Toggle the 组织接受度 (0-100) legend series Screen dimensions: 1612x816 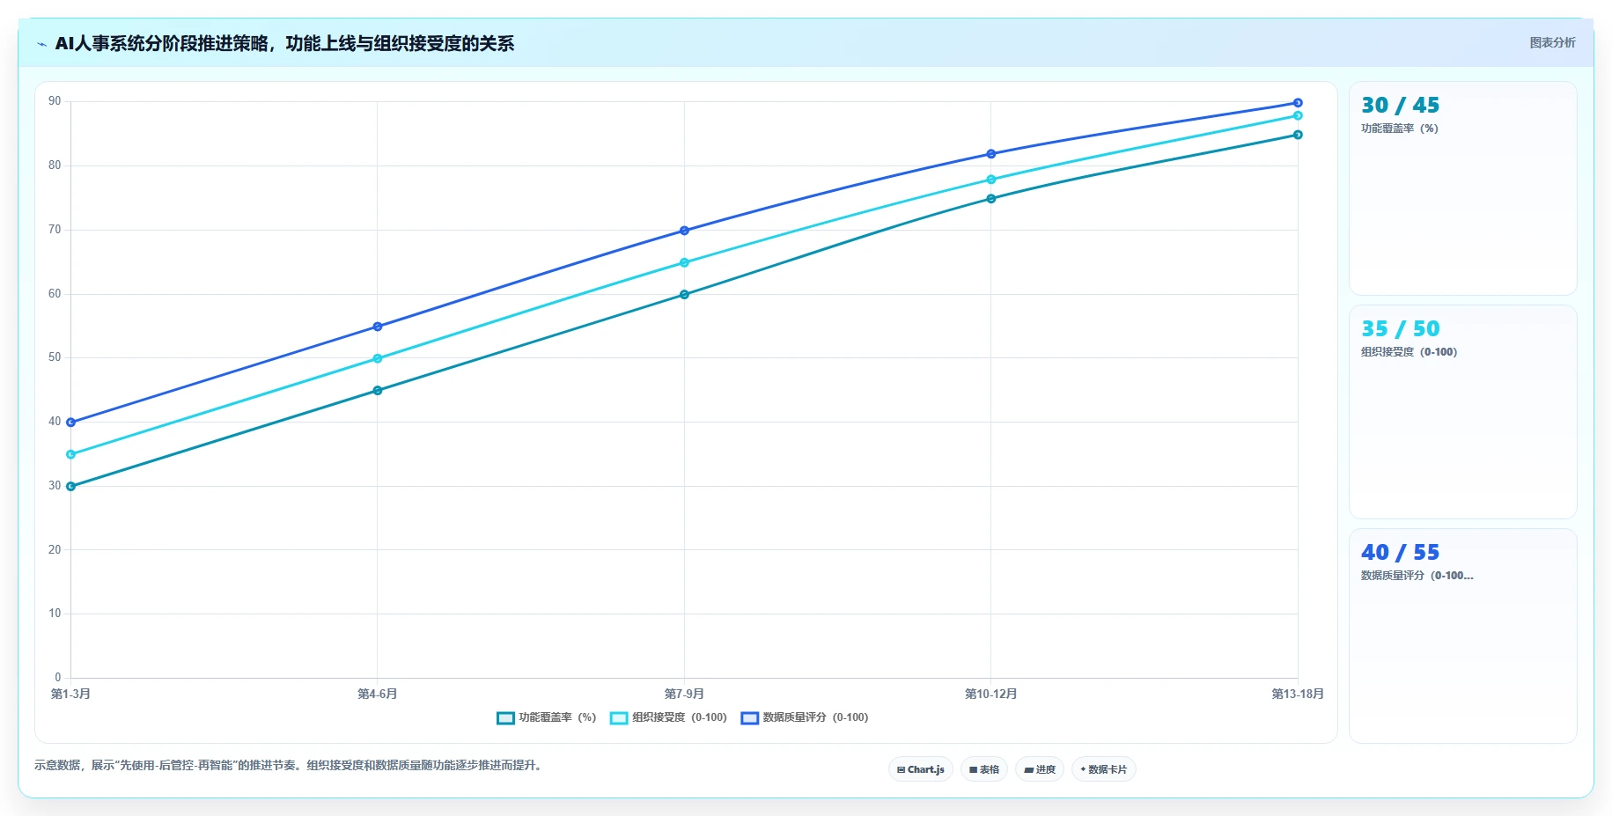click(x=669, y=717)
